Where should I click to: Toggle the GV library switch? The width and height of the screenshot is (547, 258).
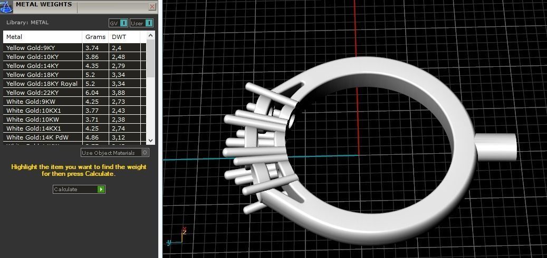coord(119,23)
